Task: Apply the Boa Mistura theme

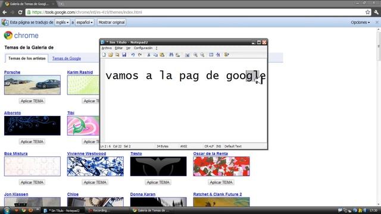Action: point(32,182)
